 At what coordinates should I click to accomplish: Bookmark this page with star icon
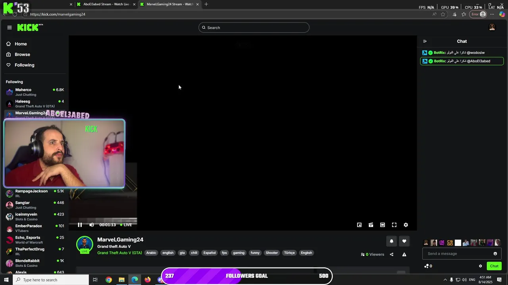click(x=443, y=14)
